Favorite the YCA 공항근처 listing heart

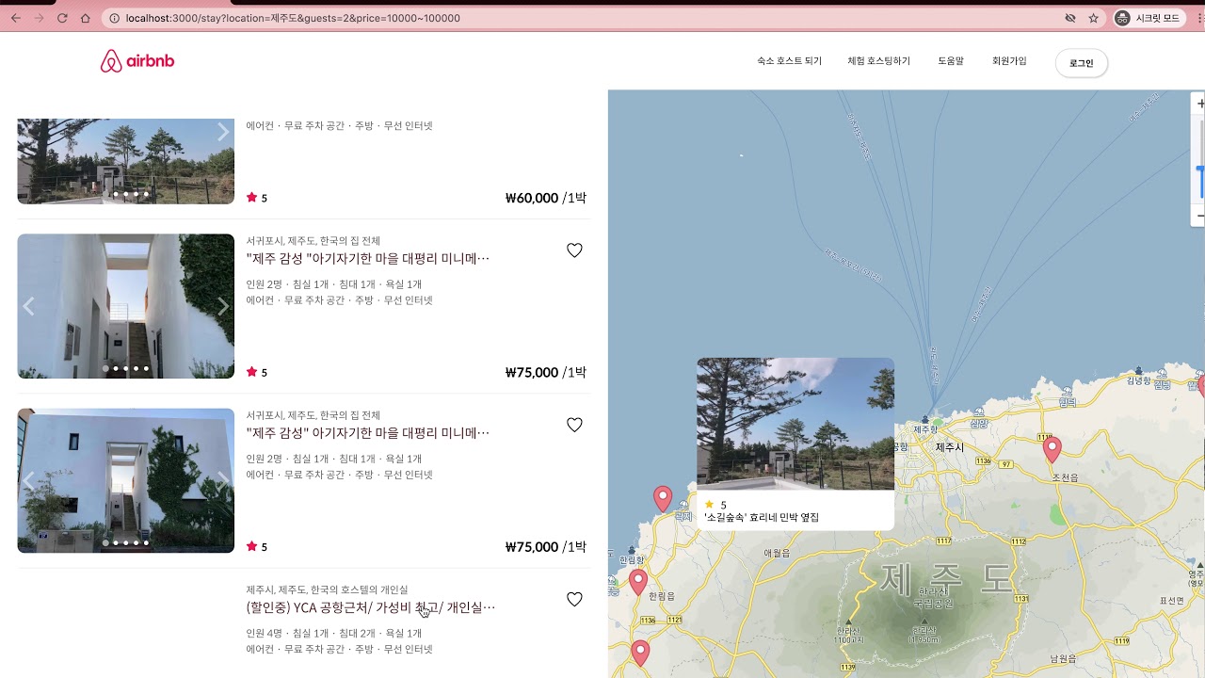click(x=574, y=599)
